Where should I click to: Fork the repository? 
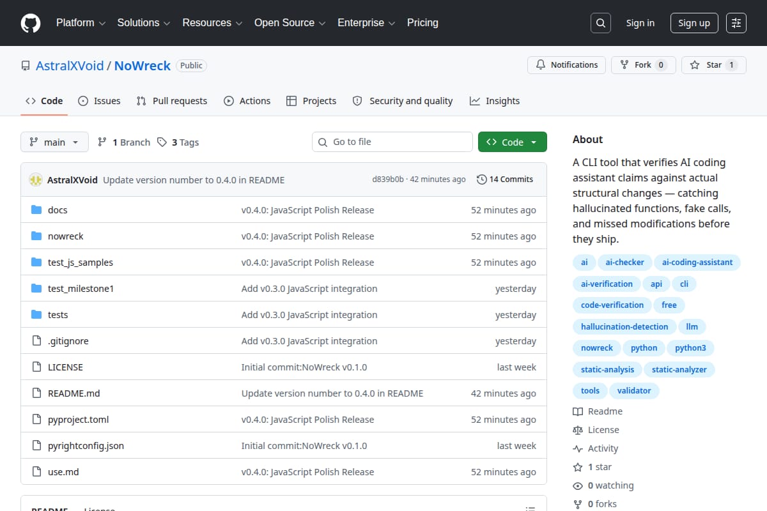coord(644,65)
